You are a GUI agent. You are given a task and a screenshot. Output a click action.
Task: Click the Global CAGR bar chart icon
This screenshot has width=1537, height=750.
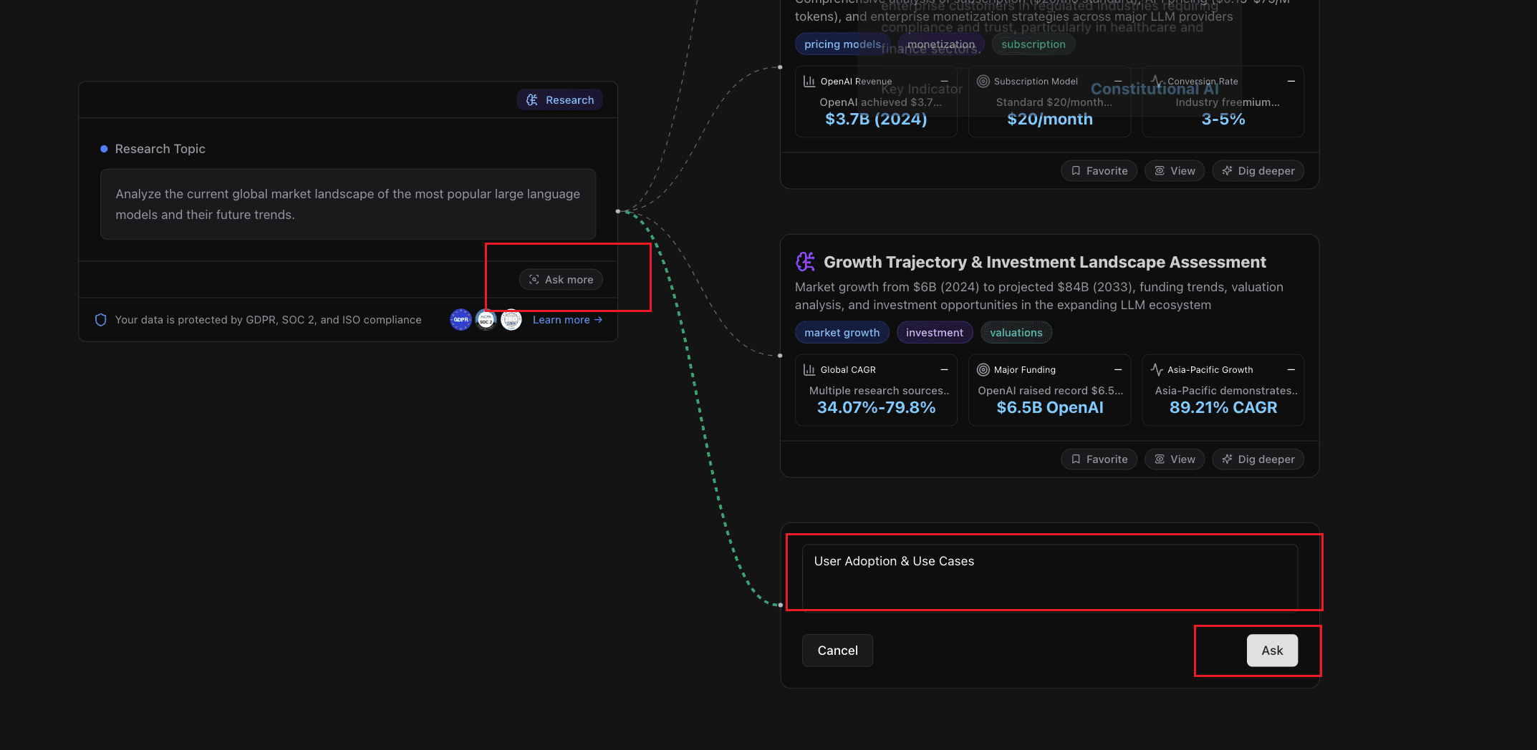pyautogui.click(x=809, y=370)
